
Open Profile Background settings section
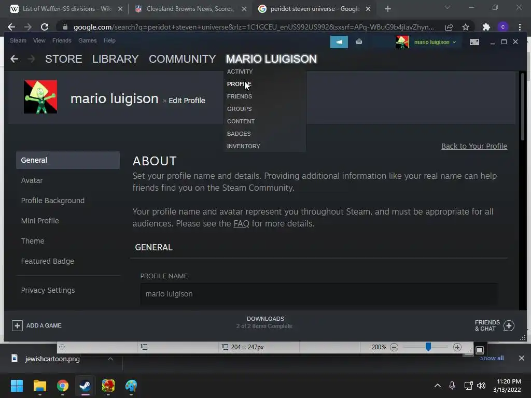click(68, 201)
